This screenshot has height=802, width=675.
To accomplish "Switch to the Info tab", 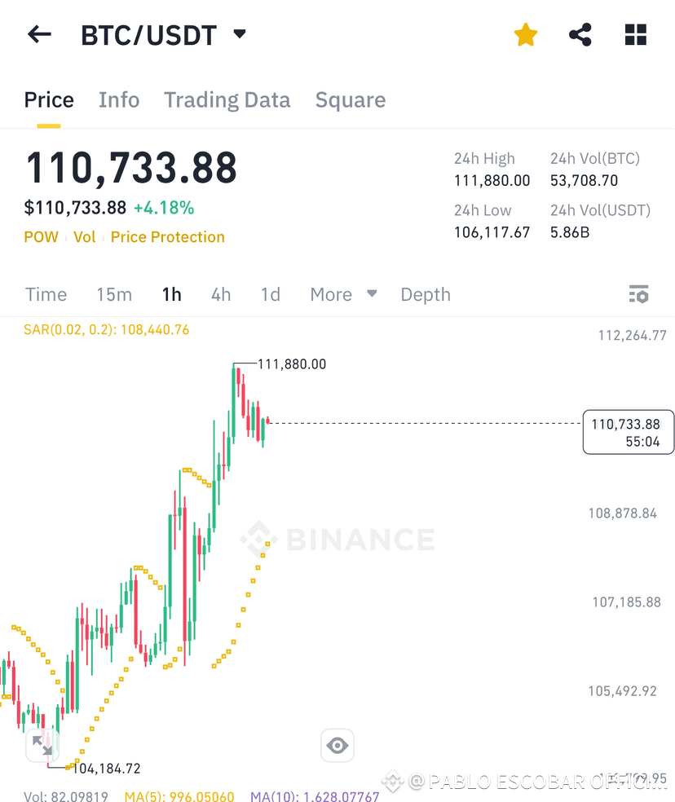I will 119,99.
